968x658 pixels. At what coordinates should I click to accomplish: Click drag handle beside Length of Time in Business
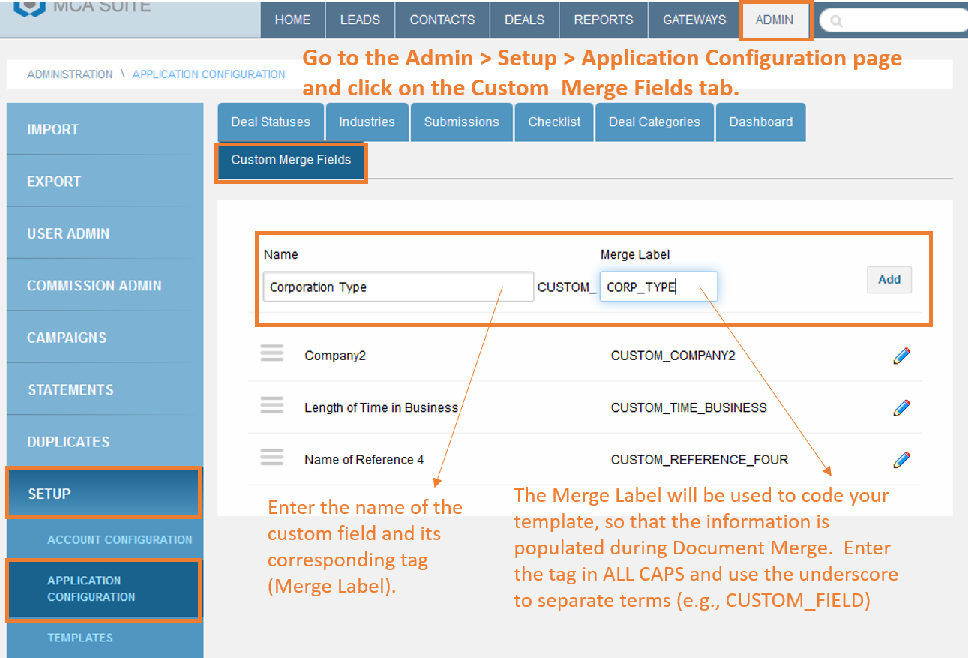(x=272, y=404)
